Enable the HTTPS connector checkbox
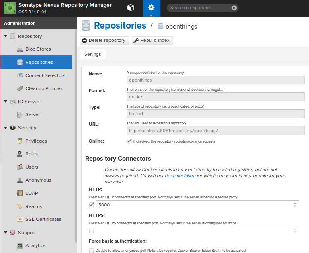 tap(92, 231)
